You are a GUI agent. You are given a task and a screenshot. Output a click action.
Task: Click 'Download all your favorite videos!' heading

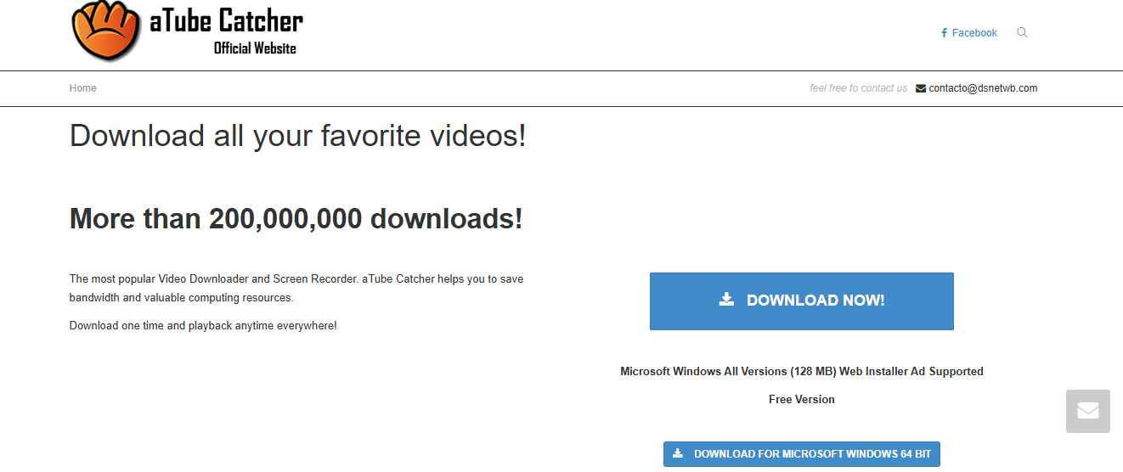[298, 136]
